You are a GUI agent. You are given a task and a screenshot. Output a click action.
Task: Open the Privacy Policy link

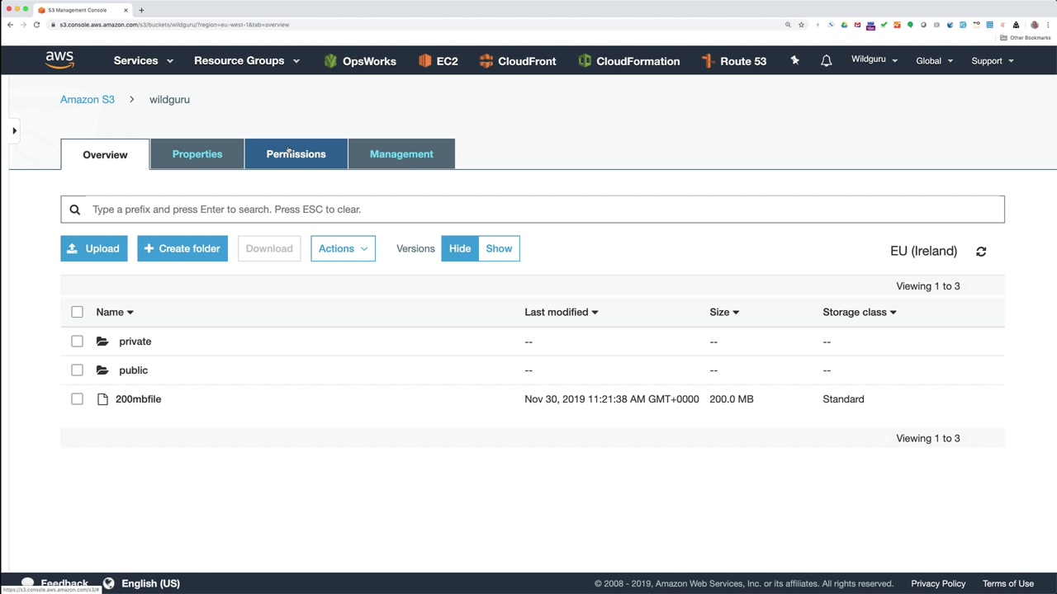(x=938, y=583)
